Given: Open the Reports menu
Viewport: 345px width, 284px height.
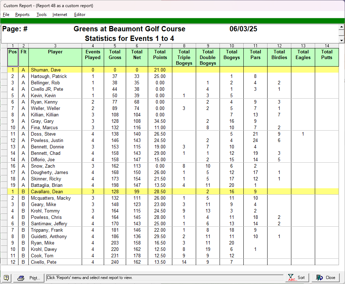Looking at the screenshot, I should (x=22, y=15).
